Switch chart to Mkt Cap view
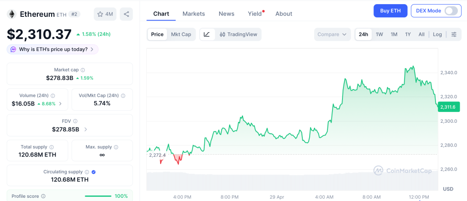The width and height of the screenshot is (467, 201). pyautogui.click(x=181, y=35)
